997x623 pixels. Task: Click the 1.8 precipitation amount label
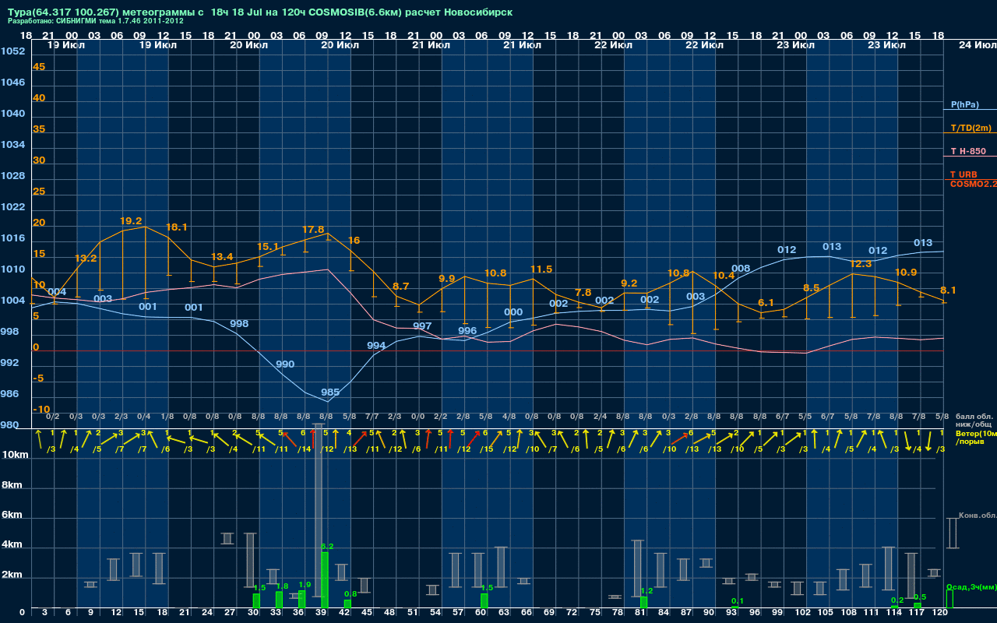coord(282,586)
